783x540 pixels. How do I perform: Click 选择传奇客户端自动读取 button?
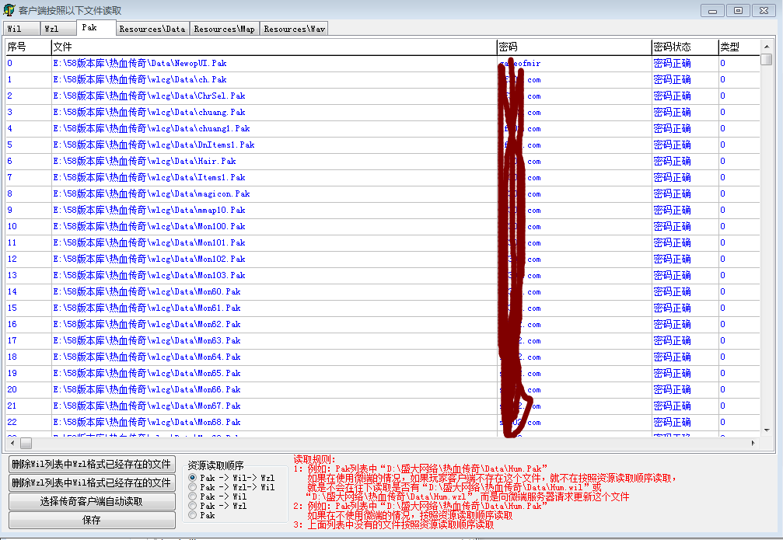click(92, 501)
